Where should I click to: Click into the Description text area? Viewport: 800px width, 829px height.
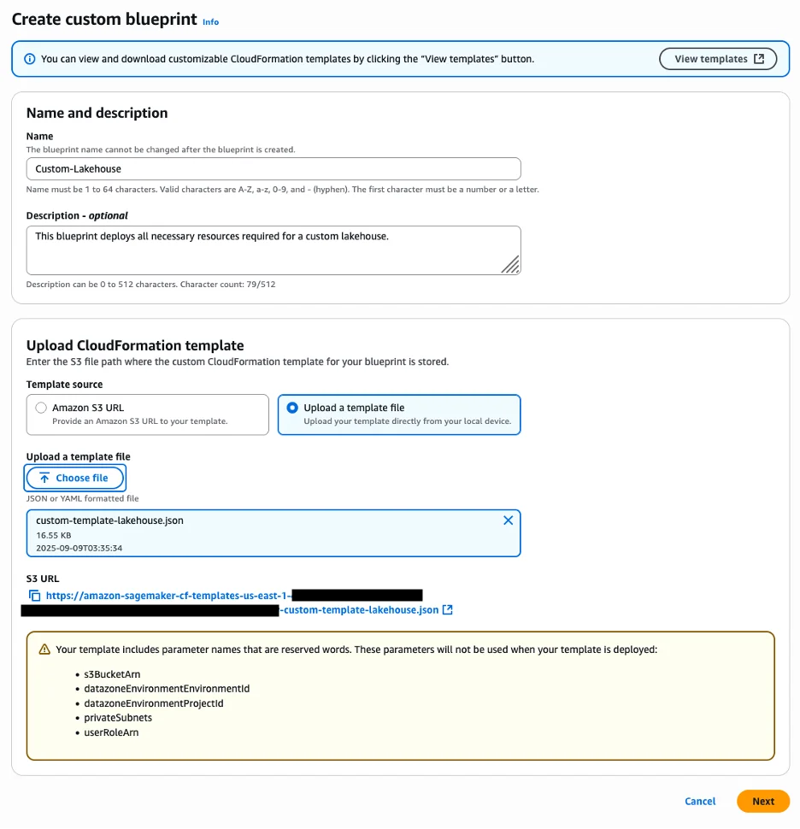(274, 250)
